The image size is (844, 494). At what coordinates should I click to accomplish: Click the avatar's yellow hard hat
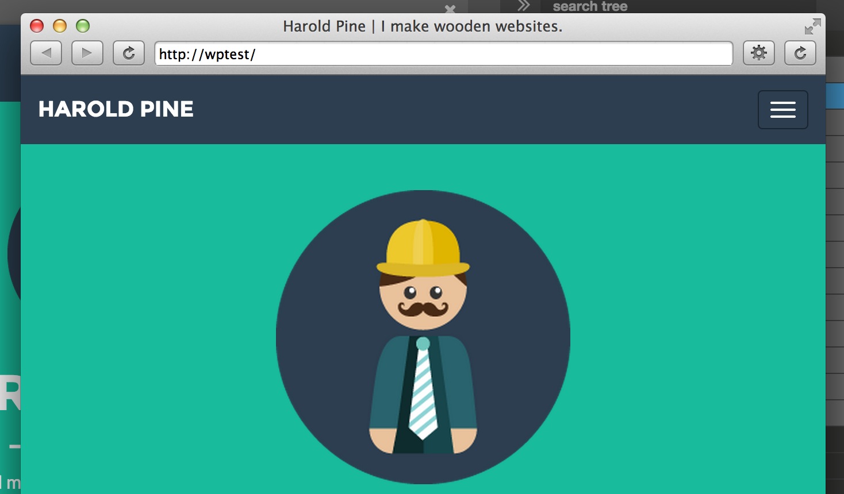423,248
